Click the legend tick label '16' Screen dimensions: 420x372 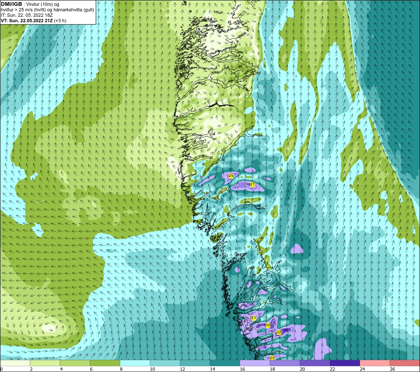point(242,369)
